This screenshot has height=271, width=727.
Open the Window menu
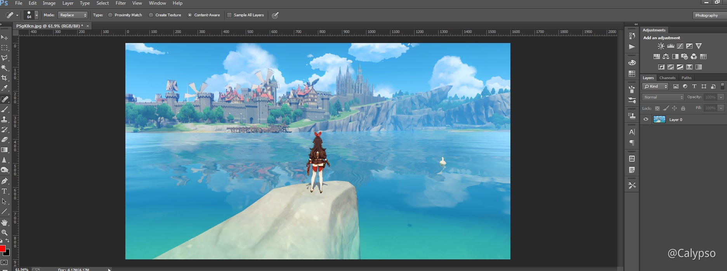pos(158,3)
